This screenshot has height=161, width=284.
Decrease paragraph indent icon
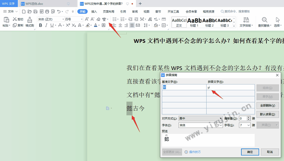click(131, 19)
